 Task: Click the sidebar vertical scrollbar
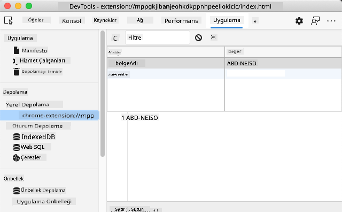(103, 94)
